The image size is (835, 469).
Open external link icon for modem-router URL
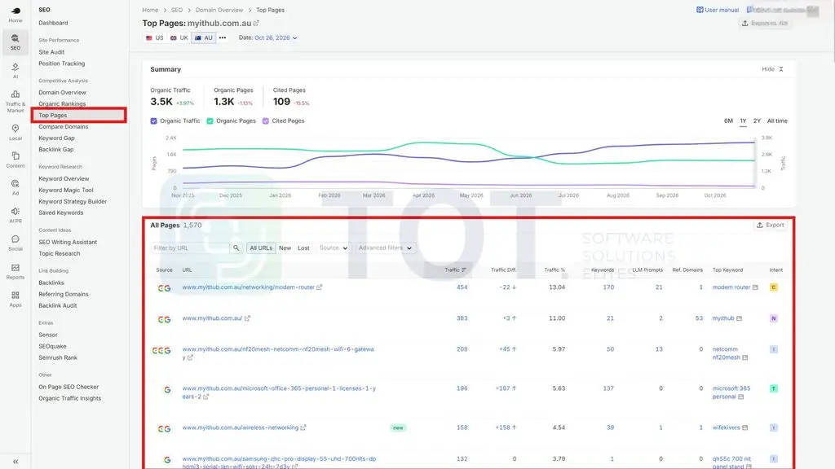tap(320, 287)
